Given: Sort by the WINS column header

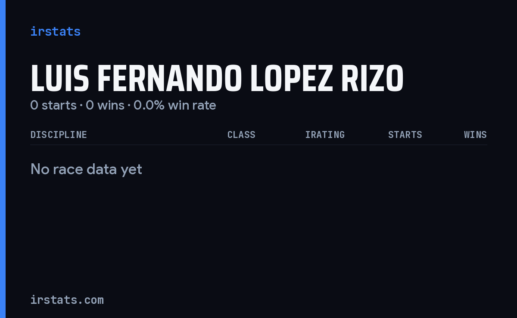Looking at the screenshot, I should tap(475, 135).
